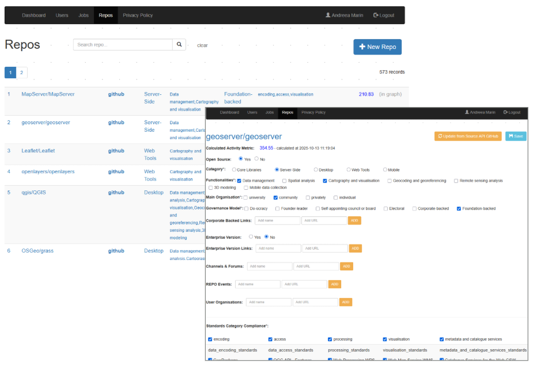Click the New Repo plus button
The image size is (533, 367).
click(377, 47)
